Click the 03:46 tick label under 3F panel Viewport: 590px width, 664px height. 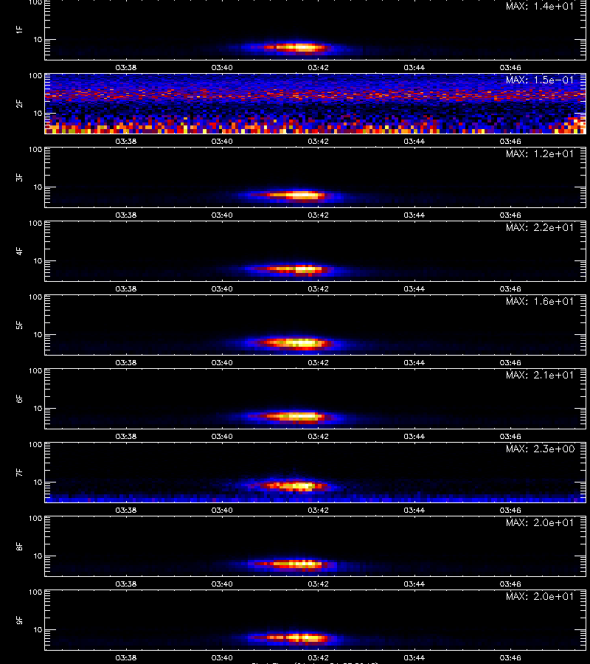click(510, 215)
